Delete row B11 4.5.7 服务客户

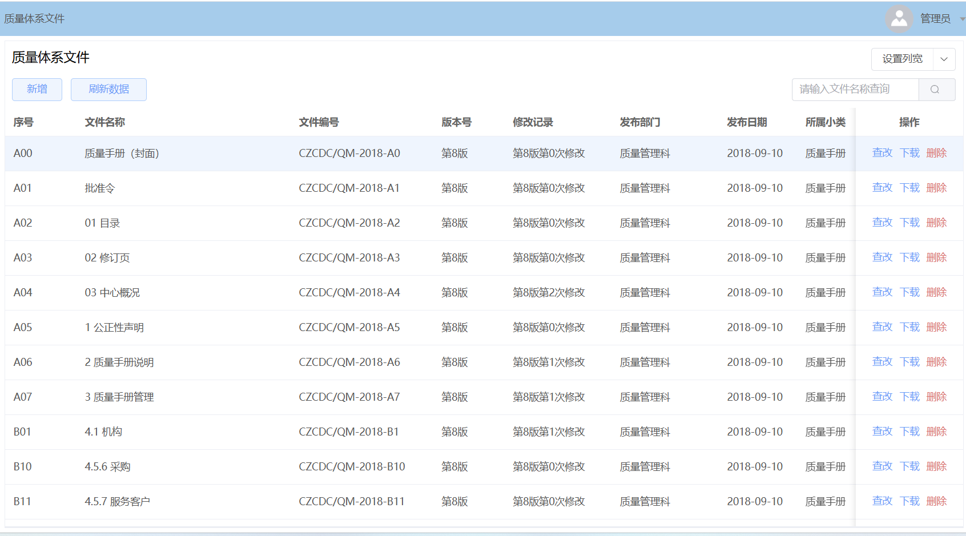click(x=936, y=501)
